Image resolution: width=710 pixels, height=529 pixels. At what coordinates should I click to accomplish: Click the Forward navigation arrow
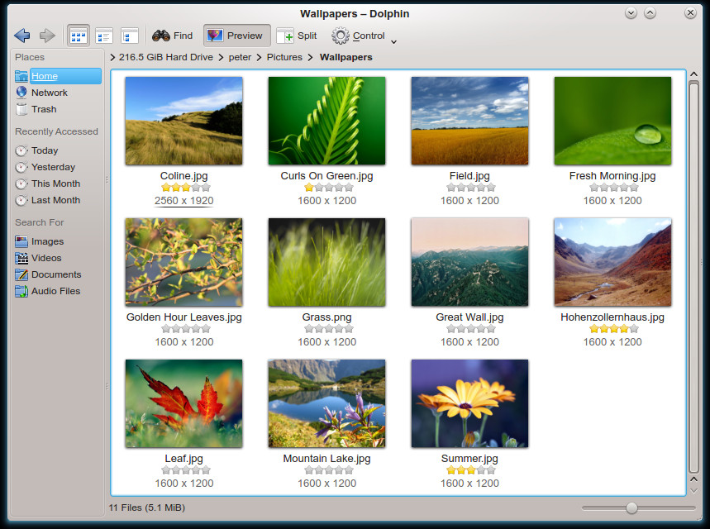coord(47,36)
